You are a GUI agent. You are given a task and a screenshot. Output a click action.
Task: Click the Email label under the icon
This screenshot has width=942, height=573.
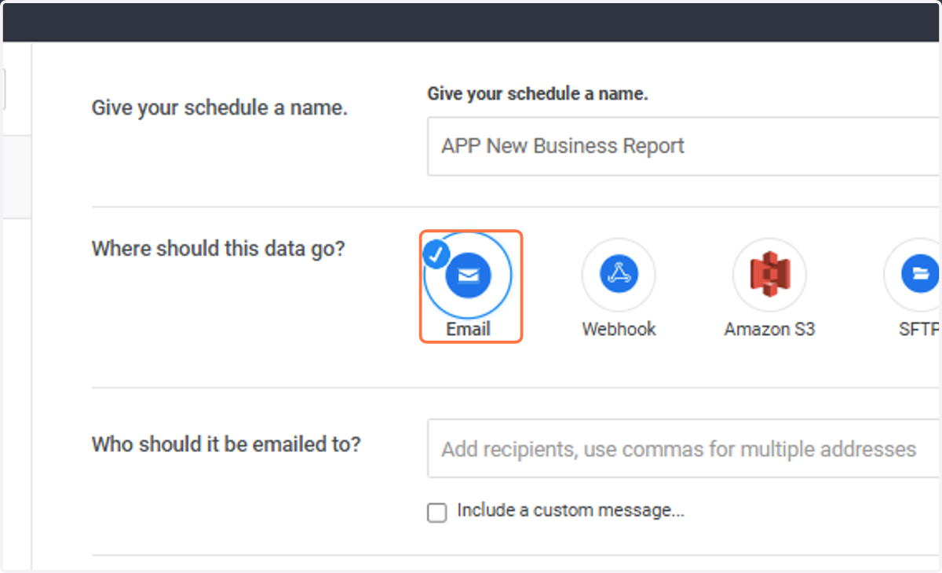[469, 329]
